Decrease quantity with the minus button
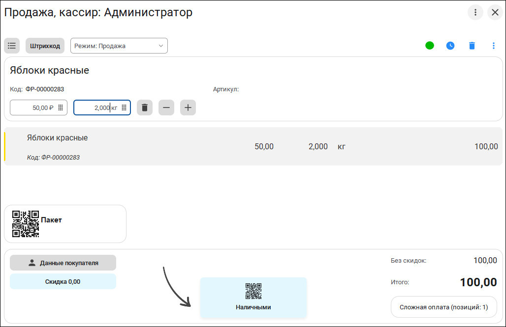The height and width of the screenshot is (327, 506). click(166, 108)
